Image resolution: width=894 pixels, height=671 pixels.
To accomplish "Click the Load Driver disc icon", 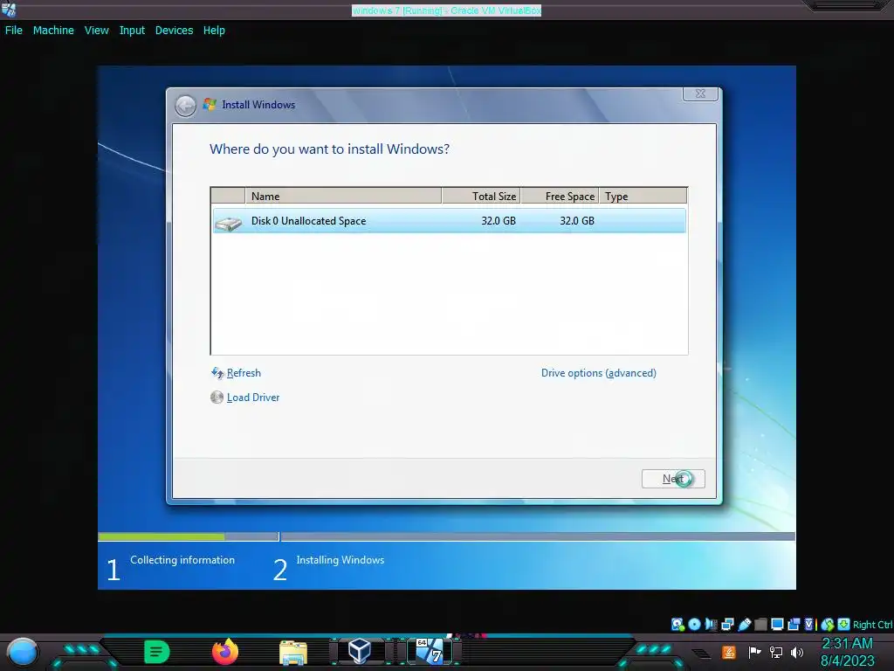I will (x=217, y=398).
